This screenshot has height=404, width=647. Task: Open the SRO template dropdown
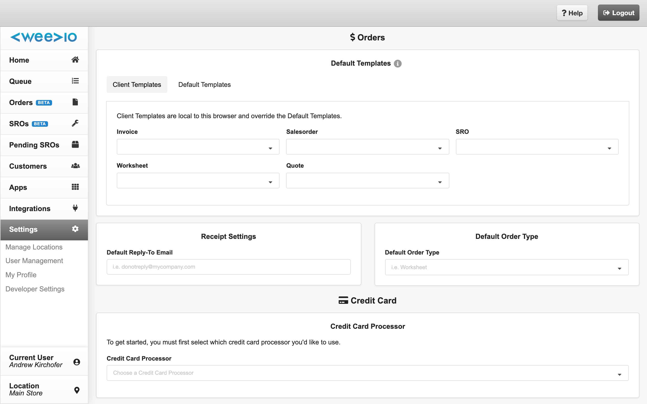coord(537,147)
